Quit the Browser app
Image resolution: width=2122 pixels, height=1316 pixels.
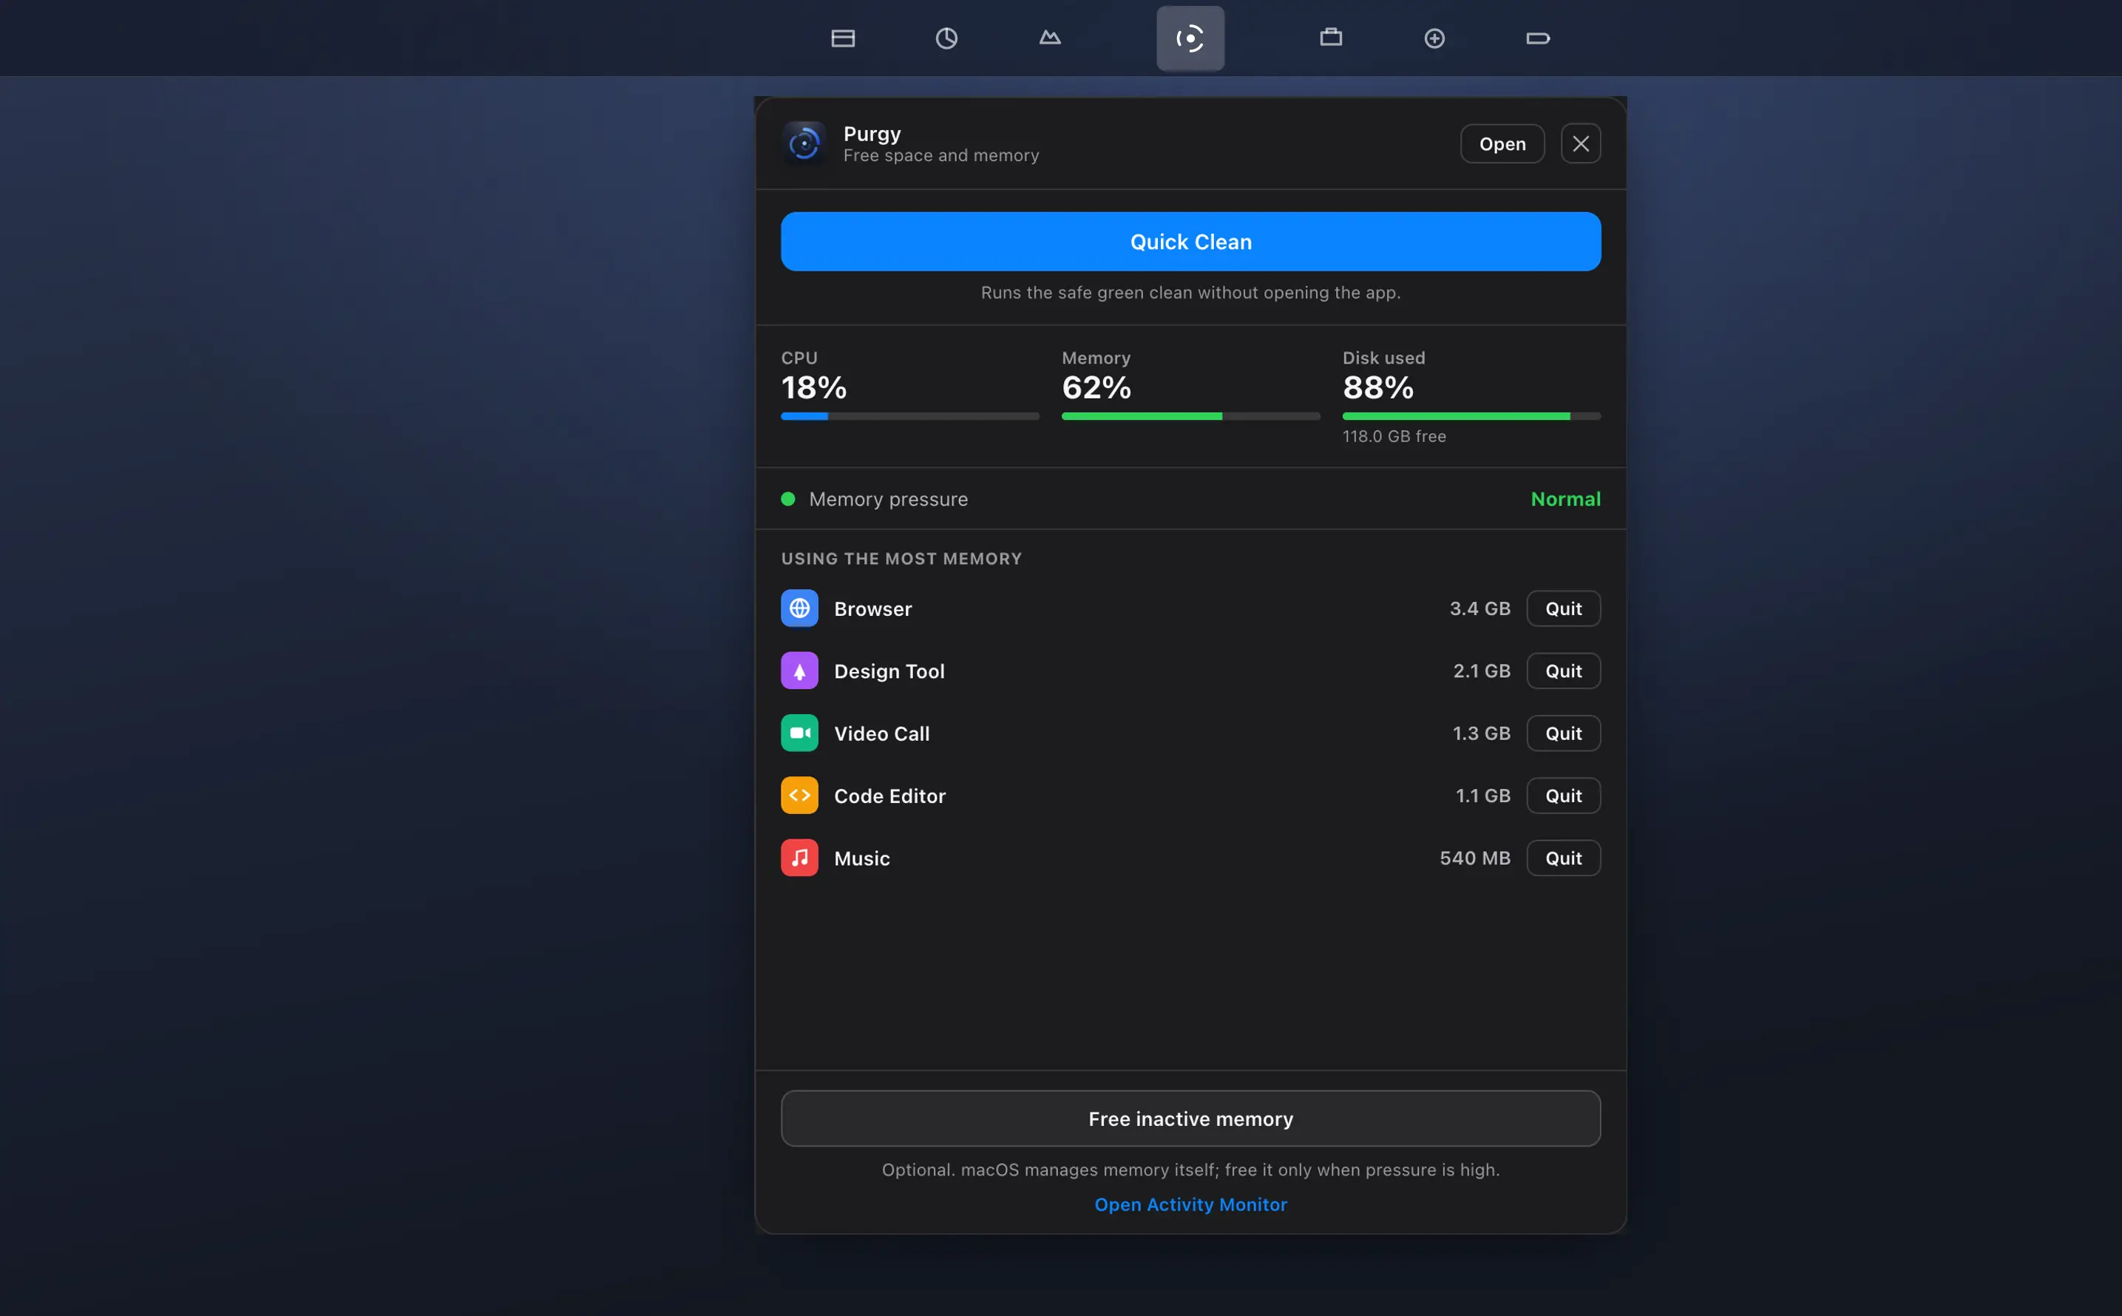point(1563,608)
